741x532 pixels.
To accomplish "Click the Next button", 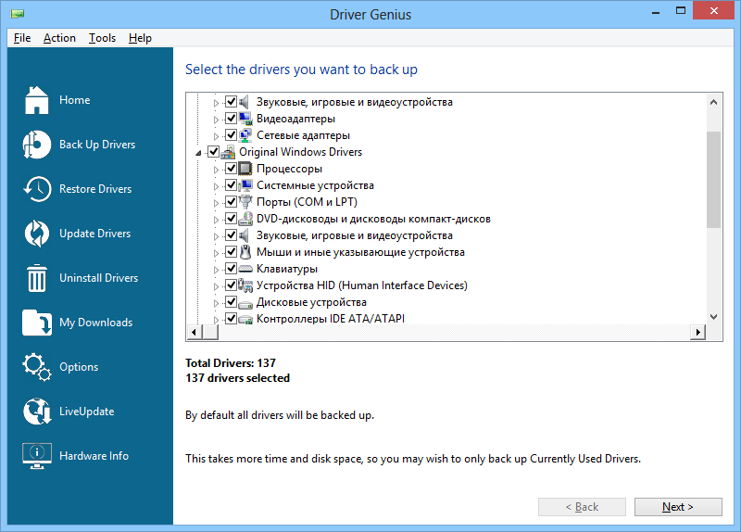I will [x=678, y=507].
